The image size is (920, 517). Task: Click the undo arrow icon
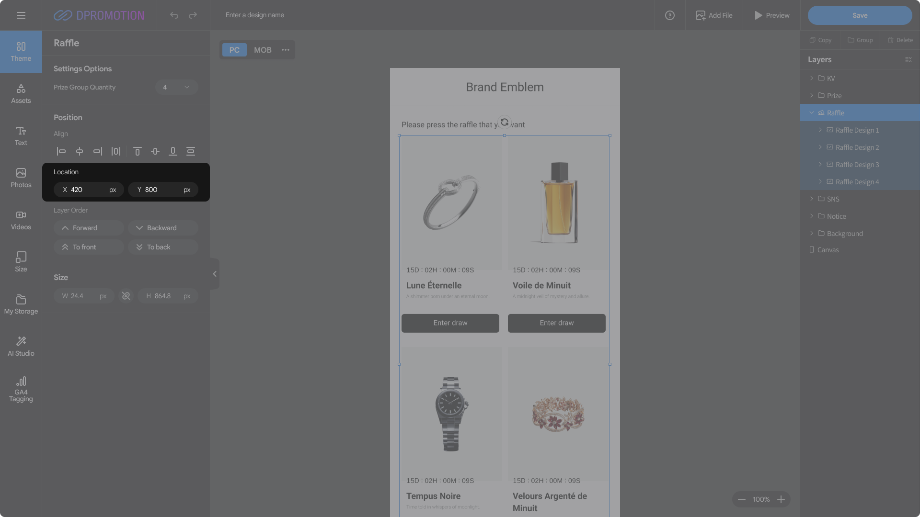[x=174, y=15]
